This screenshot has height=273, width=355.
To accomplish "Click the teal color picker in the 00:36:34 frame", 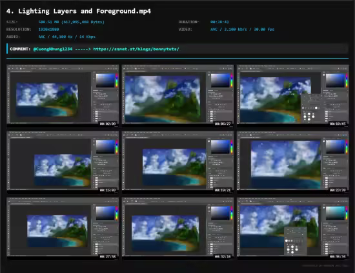I will click(335, 213).
